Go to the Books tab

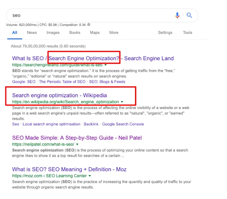(x=75, y=33)
